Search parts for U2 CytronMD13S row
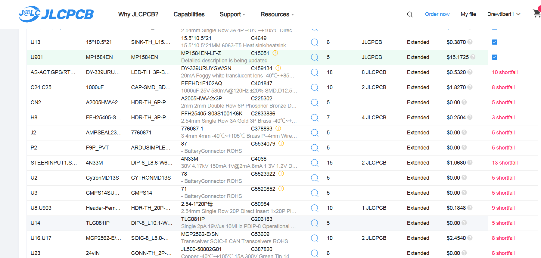 point(315,178)
